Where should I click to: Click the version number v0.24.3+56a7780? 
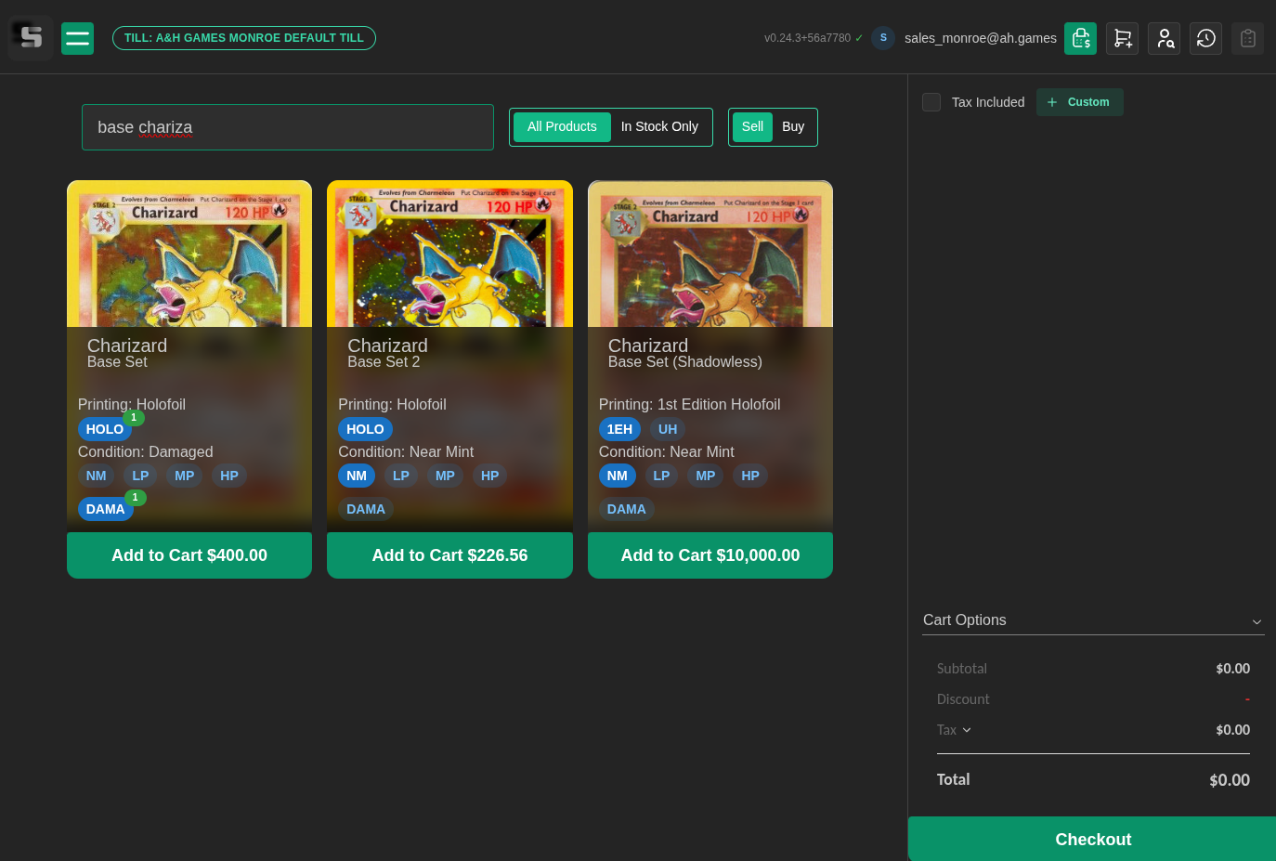tap(807, 38)
